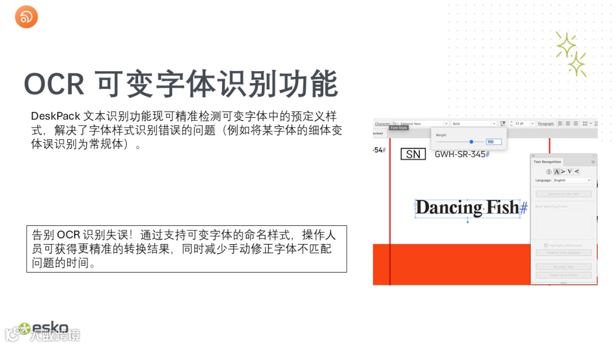Viewport: 616px width, 346px height.
Task: Click the Re-align Text button
Action: tap(564, 267)
